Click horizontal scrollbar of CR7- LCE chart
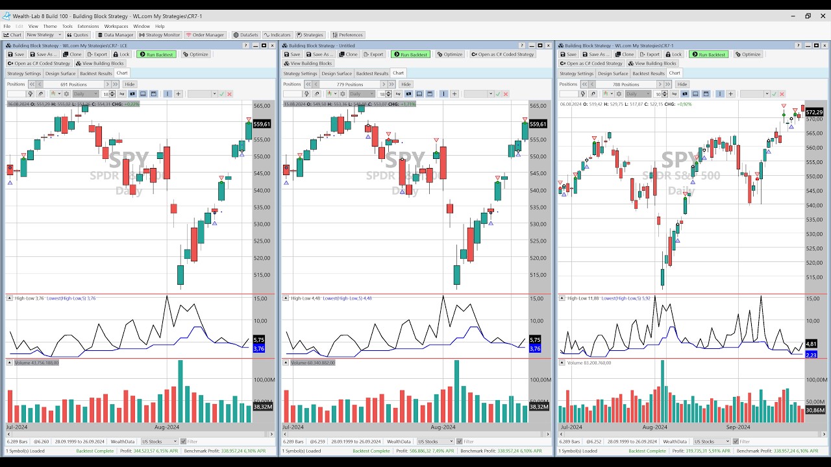 point(139,433)
